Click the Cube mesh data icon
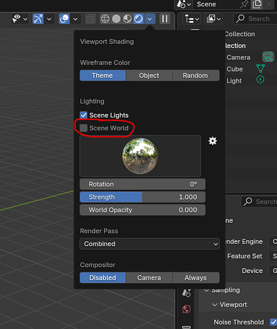 pos(261,69)
